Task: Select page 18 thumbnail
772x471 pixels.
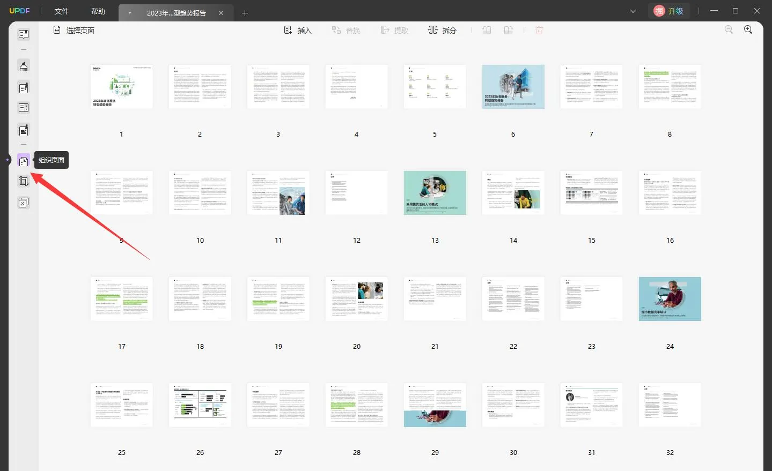Action: pyautogui.click(x=200, y=299)
